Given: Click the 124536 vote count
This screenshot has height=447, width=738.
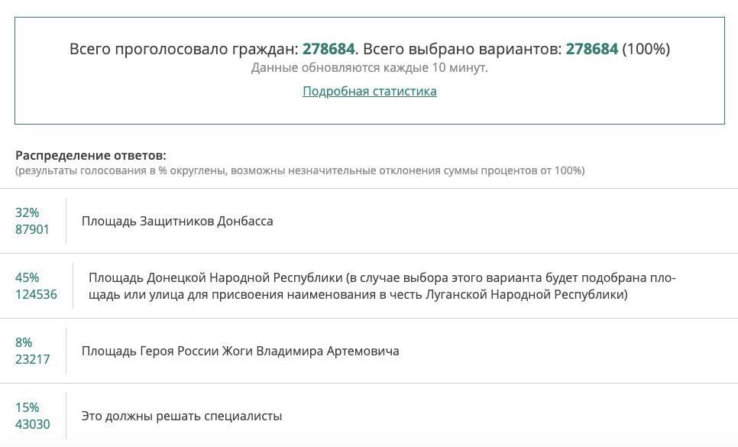Looking at the screenshot, I should pyautogui.click(x=36, y=294).
